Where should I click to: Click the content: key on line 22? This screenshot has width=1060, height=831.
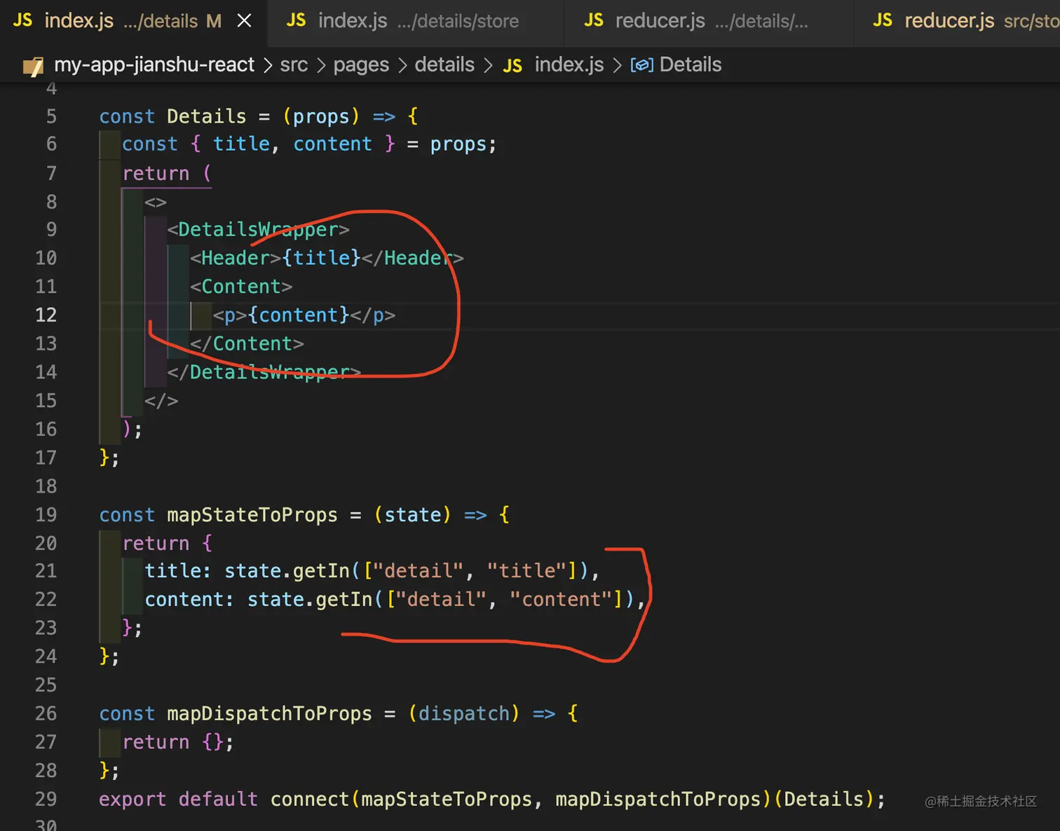(189, 600)
